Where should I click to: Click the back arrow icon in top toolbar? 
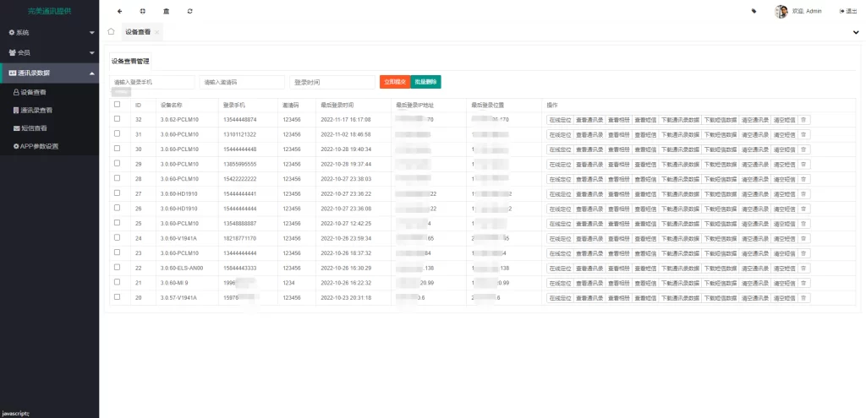[119, 11]
